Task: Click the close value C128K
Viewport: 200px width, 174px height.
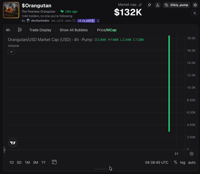Action: click(139, 40)
